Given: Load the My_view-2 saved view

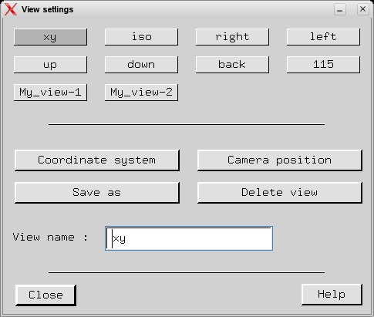Looking at the screenshot, I should tap(141, 92).
